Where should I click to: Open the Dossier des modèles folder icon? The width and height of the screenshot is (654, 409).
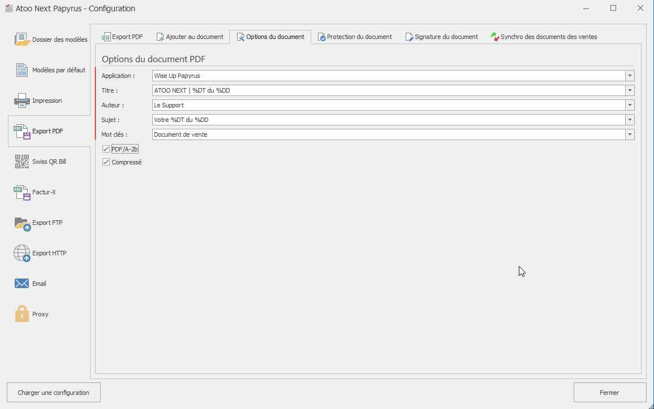pos(22,40)
